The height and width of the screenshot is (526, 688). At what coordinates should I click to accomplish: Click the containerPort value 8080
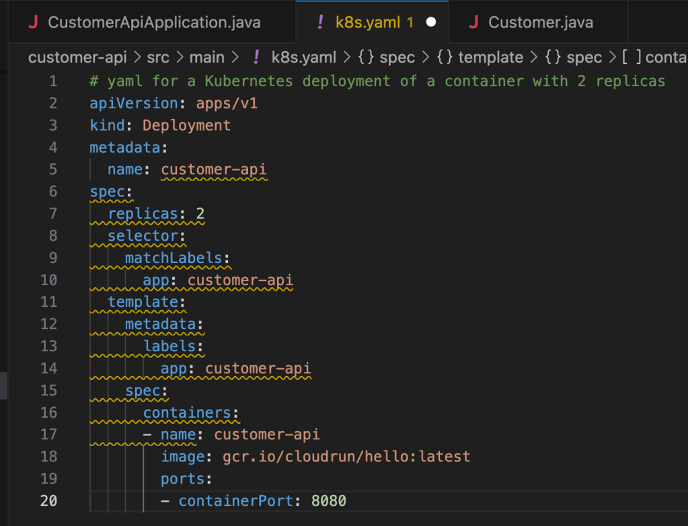(328, 501)
